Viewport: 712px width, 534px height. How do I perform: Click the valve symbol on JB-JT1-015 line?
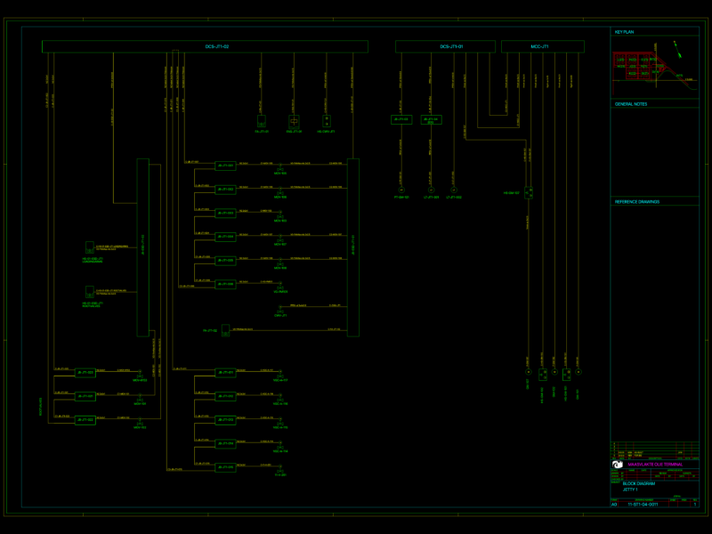point(280,470)
